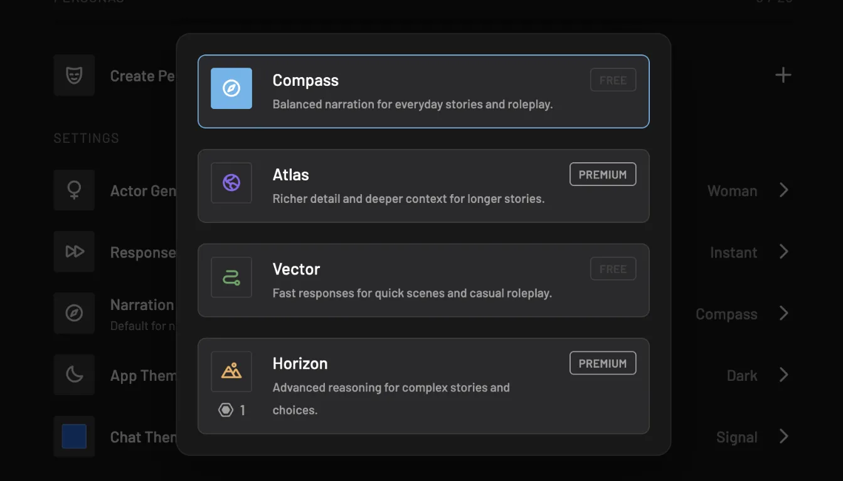This screenshot has width=843, height=481.
Task: Click the plus button to add persona
Action: (783, 75)
